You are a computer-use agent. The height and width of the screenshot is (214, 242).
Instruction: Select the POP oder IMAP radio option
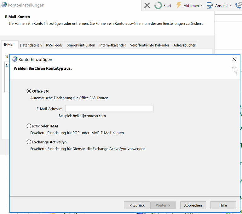tap(29, 126)
